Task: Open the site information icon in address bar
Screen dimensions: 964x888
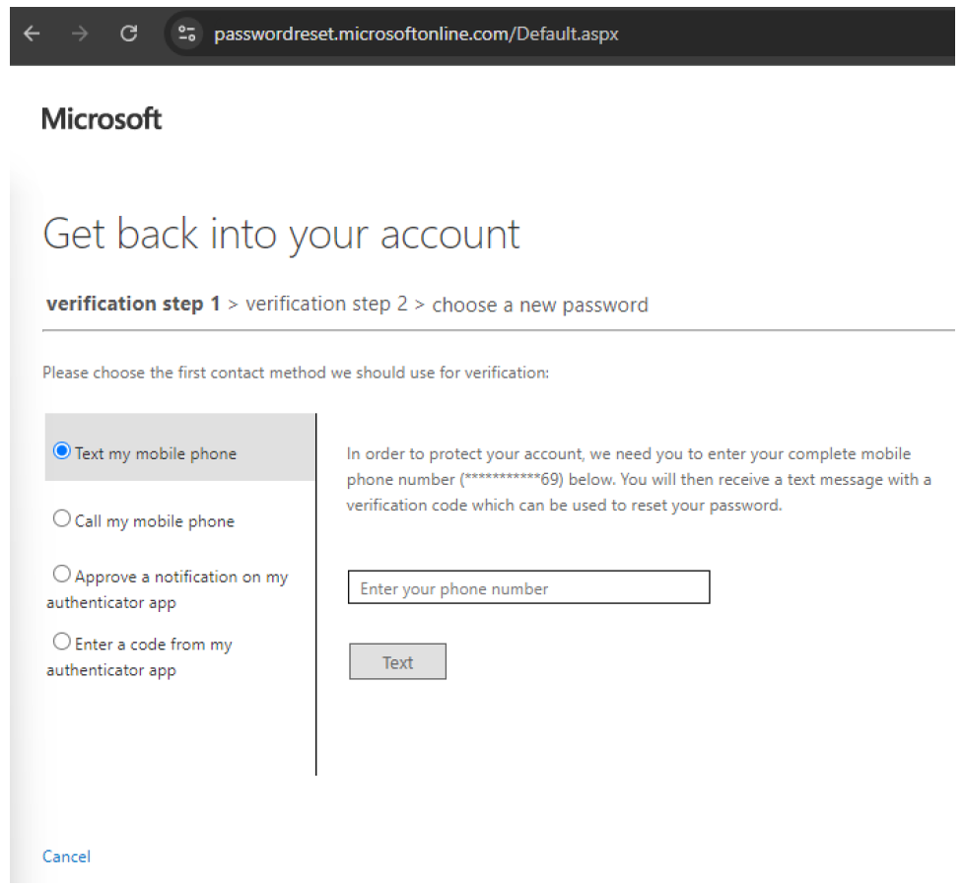Action: click(x=187, y=34)
